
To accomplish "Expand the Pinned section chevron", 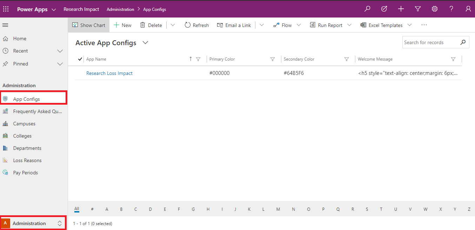I will 60,64.
